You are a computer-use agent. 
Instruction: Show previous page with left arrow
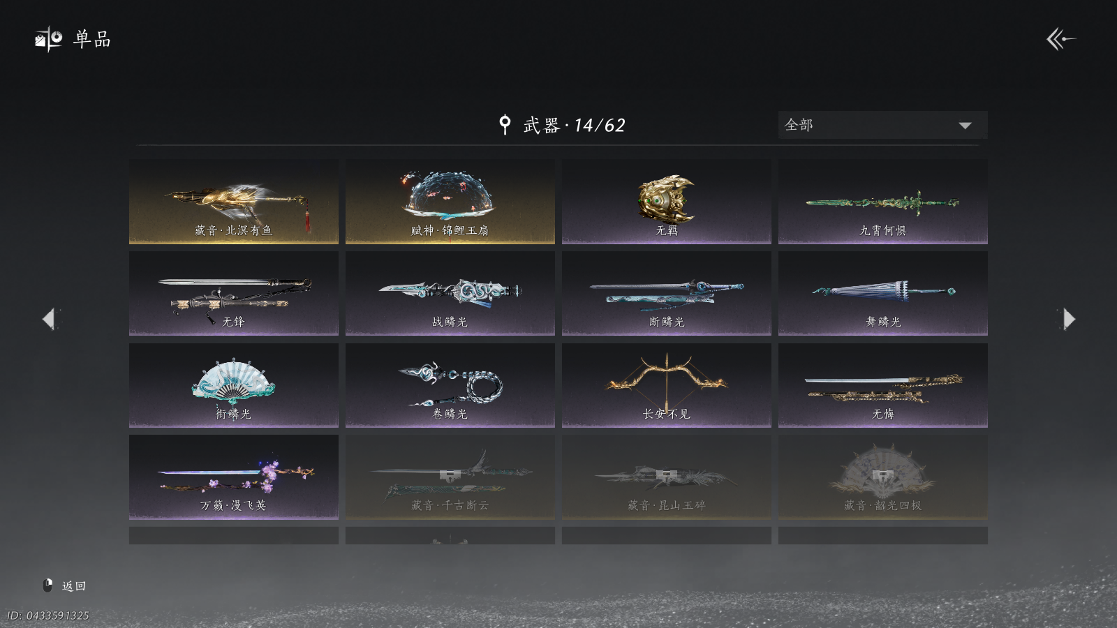pos(48,319)
